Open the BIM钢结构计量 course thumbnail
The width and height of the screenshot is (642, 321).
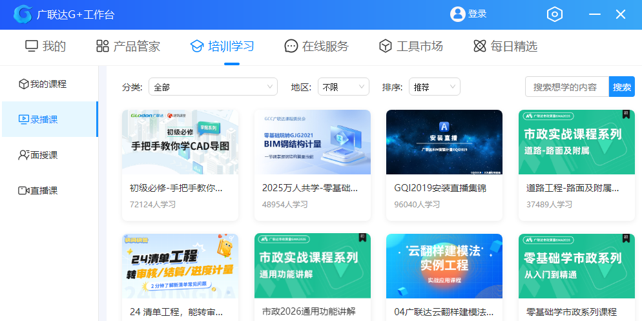pyautogui.click(x=313, y=142)
